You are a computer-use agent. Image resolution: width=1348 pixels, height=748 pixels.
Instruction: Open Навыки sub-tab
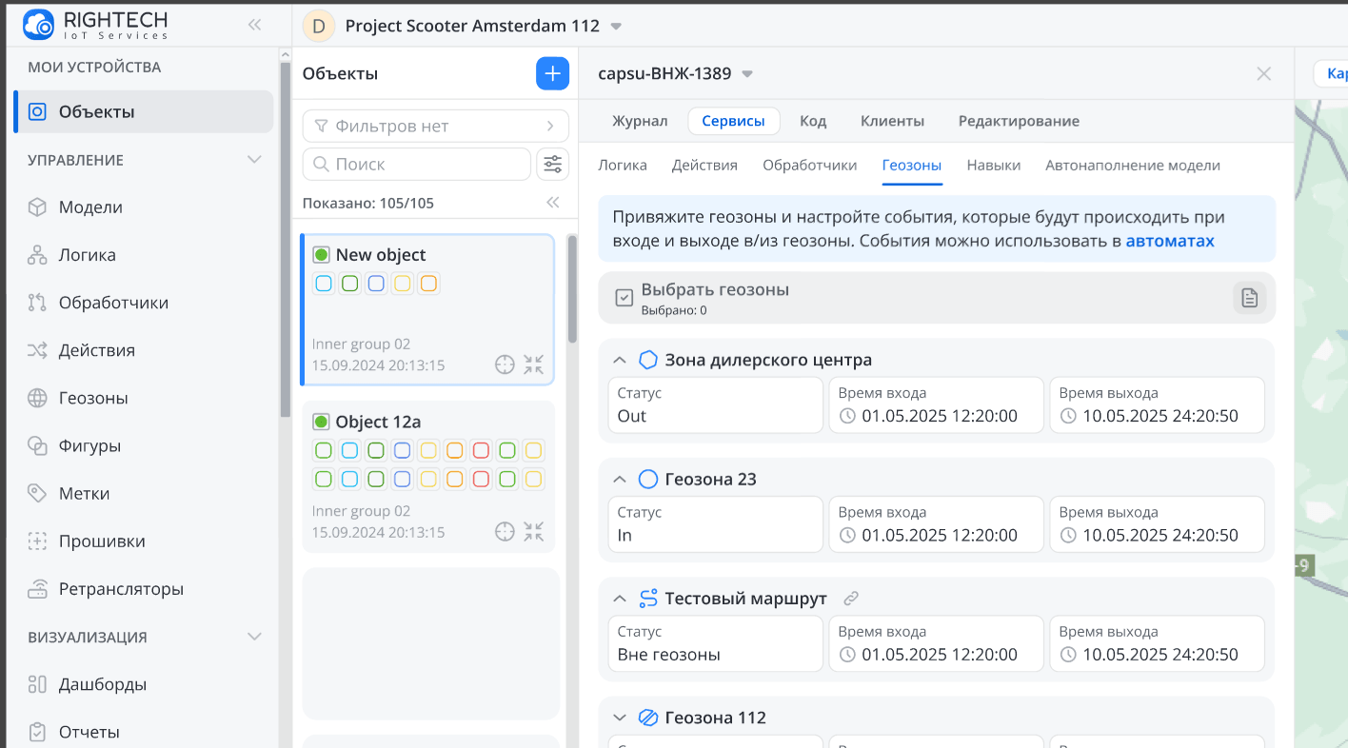tap(994, 165)
